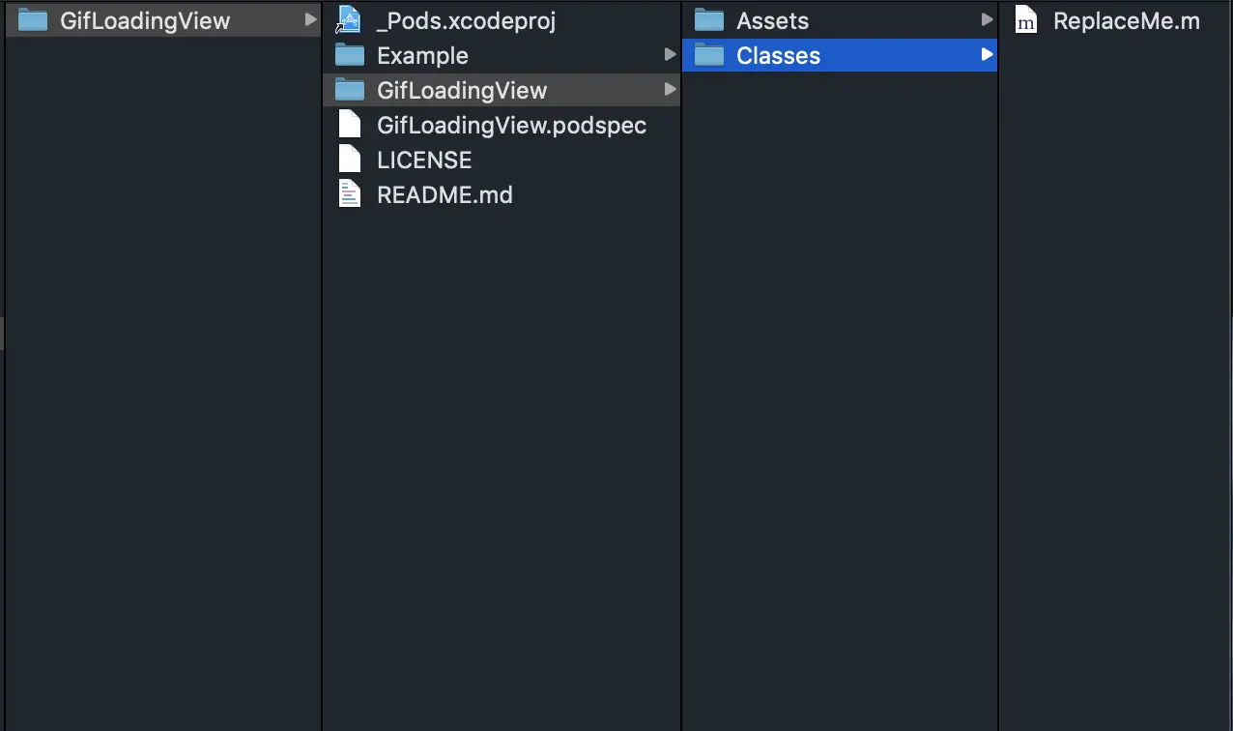The height and width of the screenshot is (731, 1233).
Task: Click the LICENSE file icon
Action: (349, 160)
